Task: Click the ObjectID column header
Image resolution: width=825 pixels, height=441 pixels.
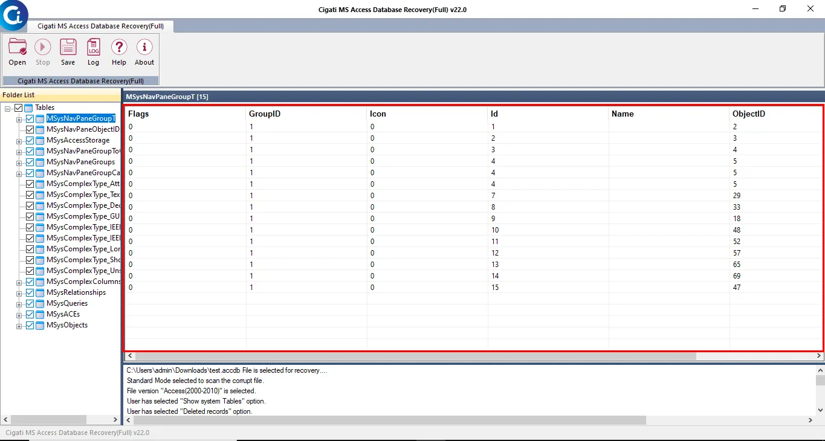Action: point(776,114)
